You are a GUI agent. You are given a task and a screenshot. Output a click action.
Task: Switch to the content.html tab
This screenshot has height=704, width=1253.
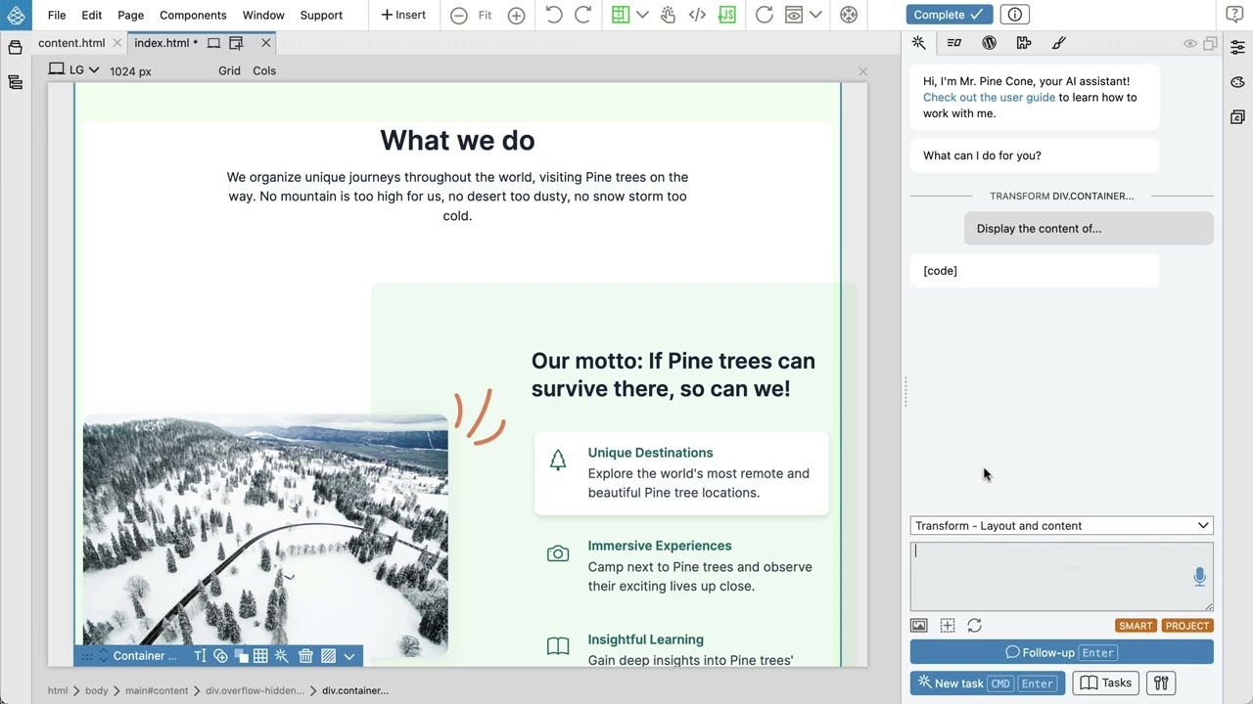click(x=71, y=43)
